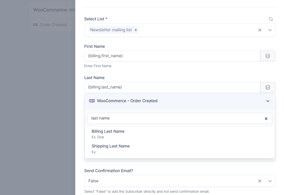The image size is (284, 195).
Task: Open data picker for Last Name
Action: tap(268, 87)
